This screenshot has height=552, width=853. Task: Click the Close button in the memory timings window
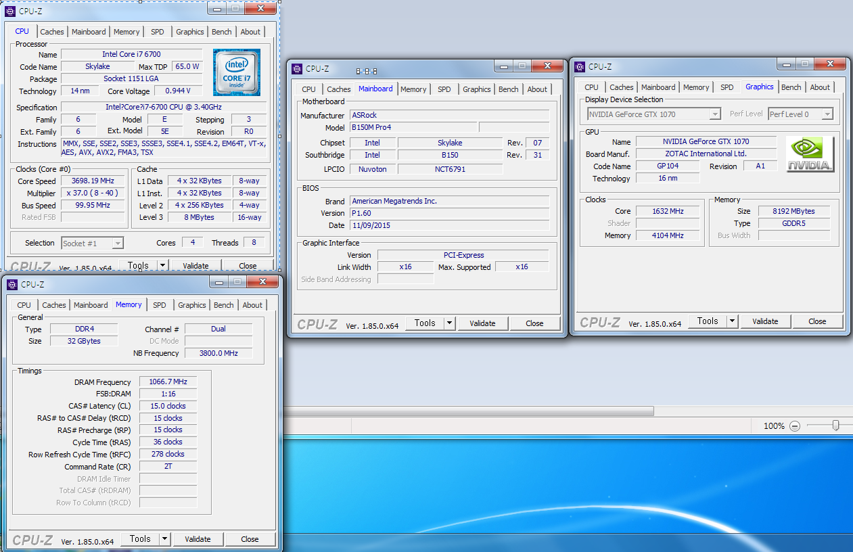[x=250, y=539]
